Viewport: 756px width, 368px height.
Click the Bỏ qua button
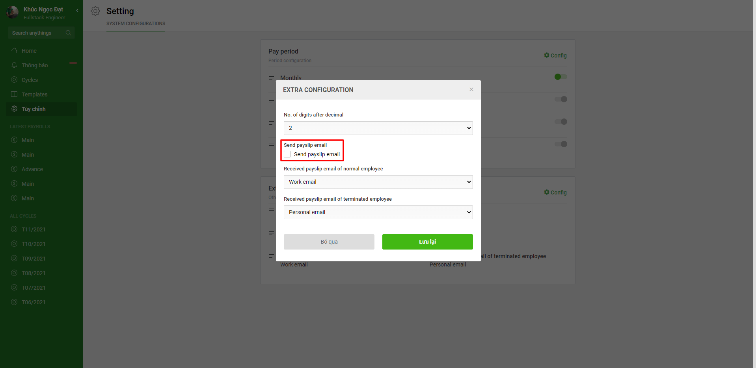(329, 242)
